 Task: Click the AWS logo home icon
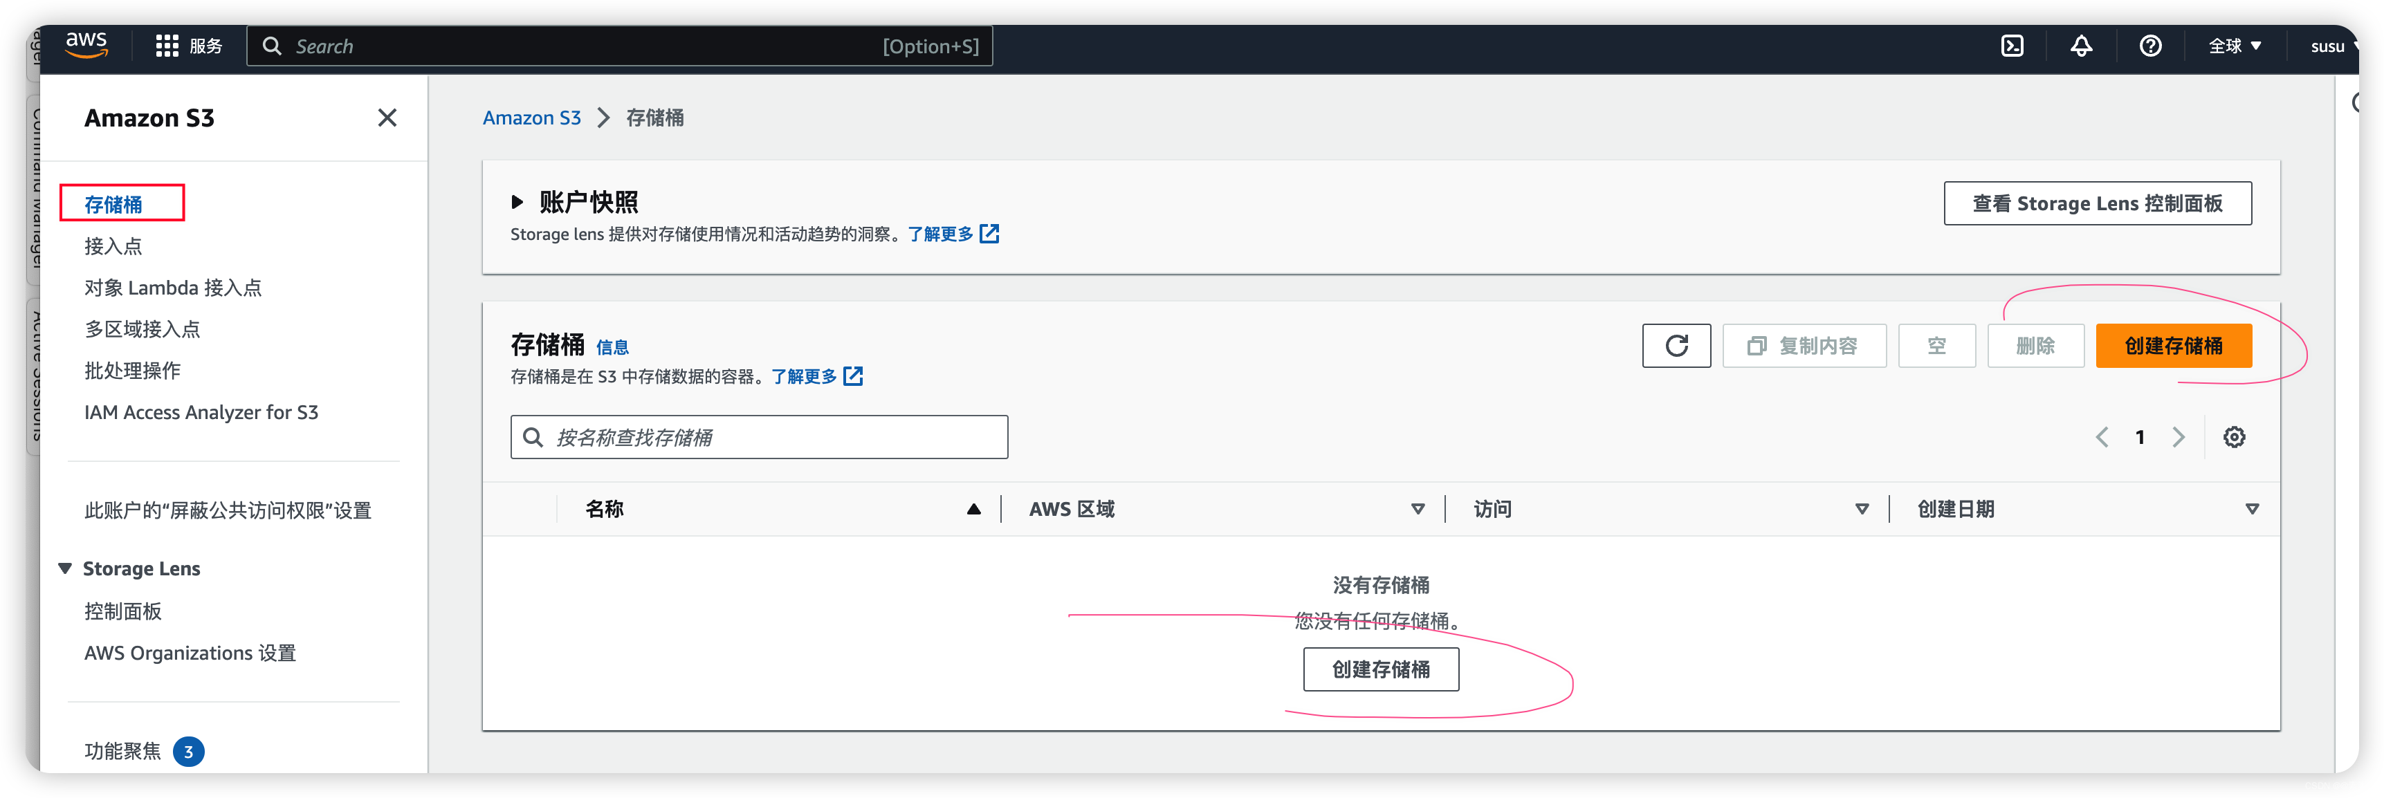click(x=86, y=44)
